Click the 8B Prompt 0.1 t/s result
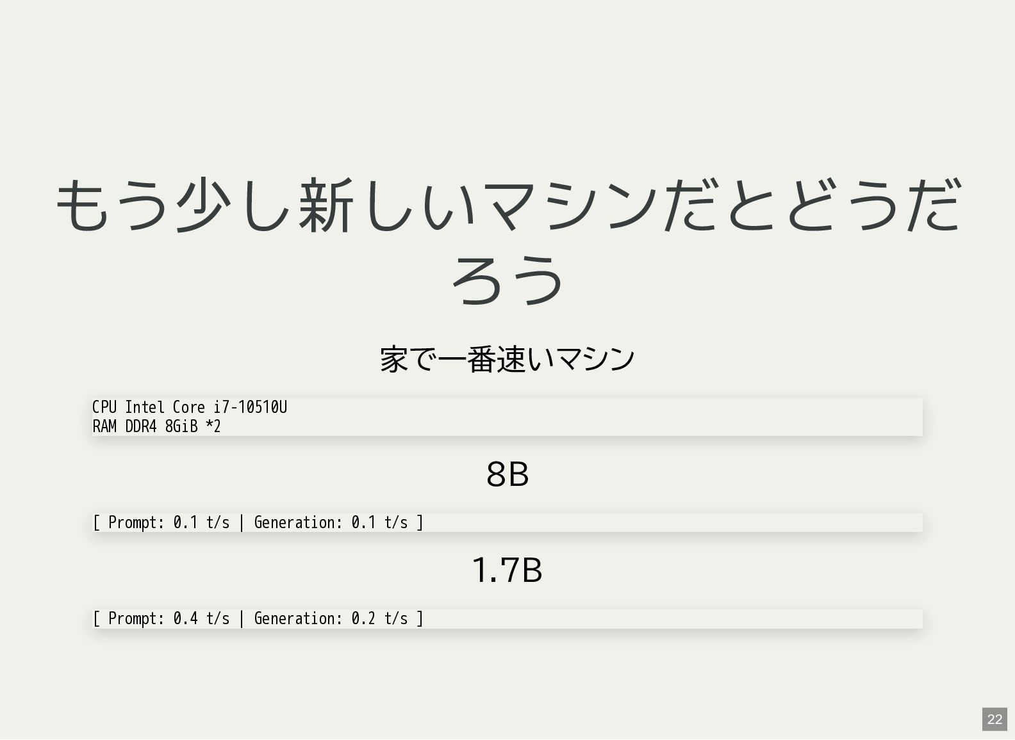Image resolution: width=1015 pixels, height=740 pixels. pos(169,522)
